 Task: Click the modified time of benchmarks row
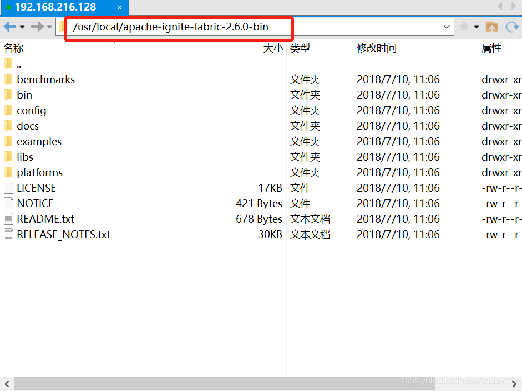click(398, 79)
